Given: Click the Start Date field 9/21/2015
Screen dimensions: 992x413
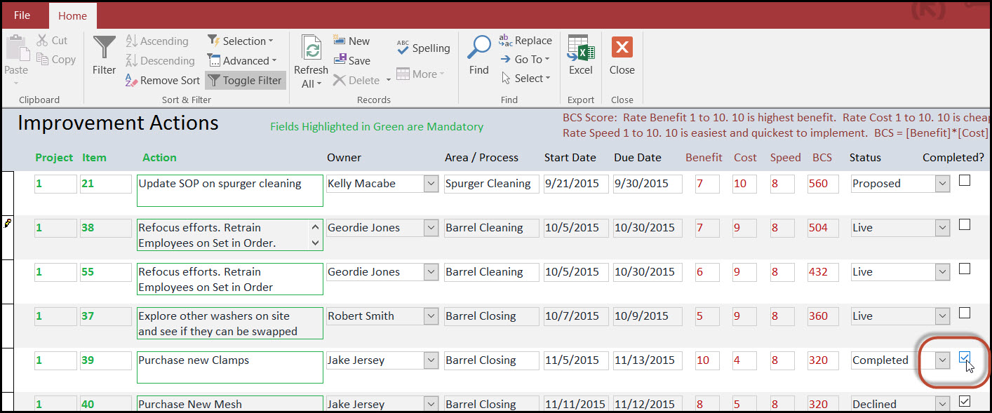Looking at the screenshot, I should pos(575,184).
